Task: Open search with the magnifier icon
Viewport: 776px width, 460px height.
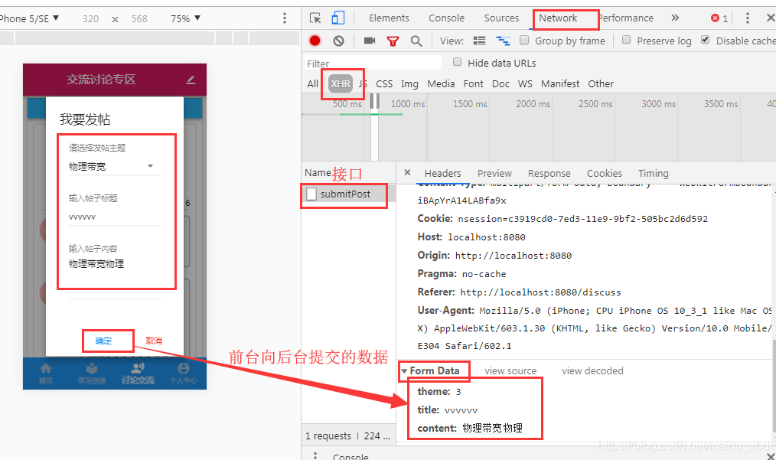Action: point(416,41)
